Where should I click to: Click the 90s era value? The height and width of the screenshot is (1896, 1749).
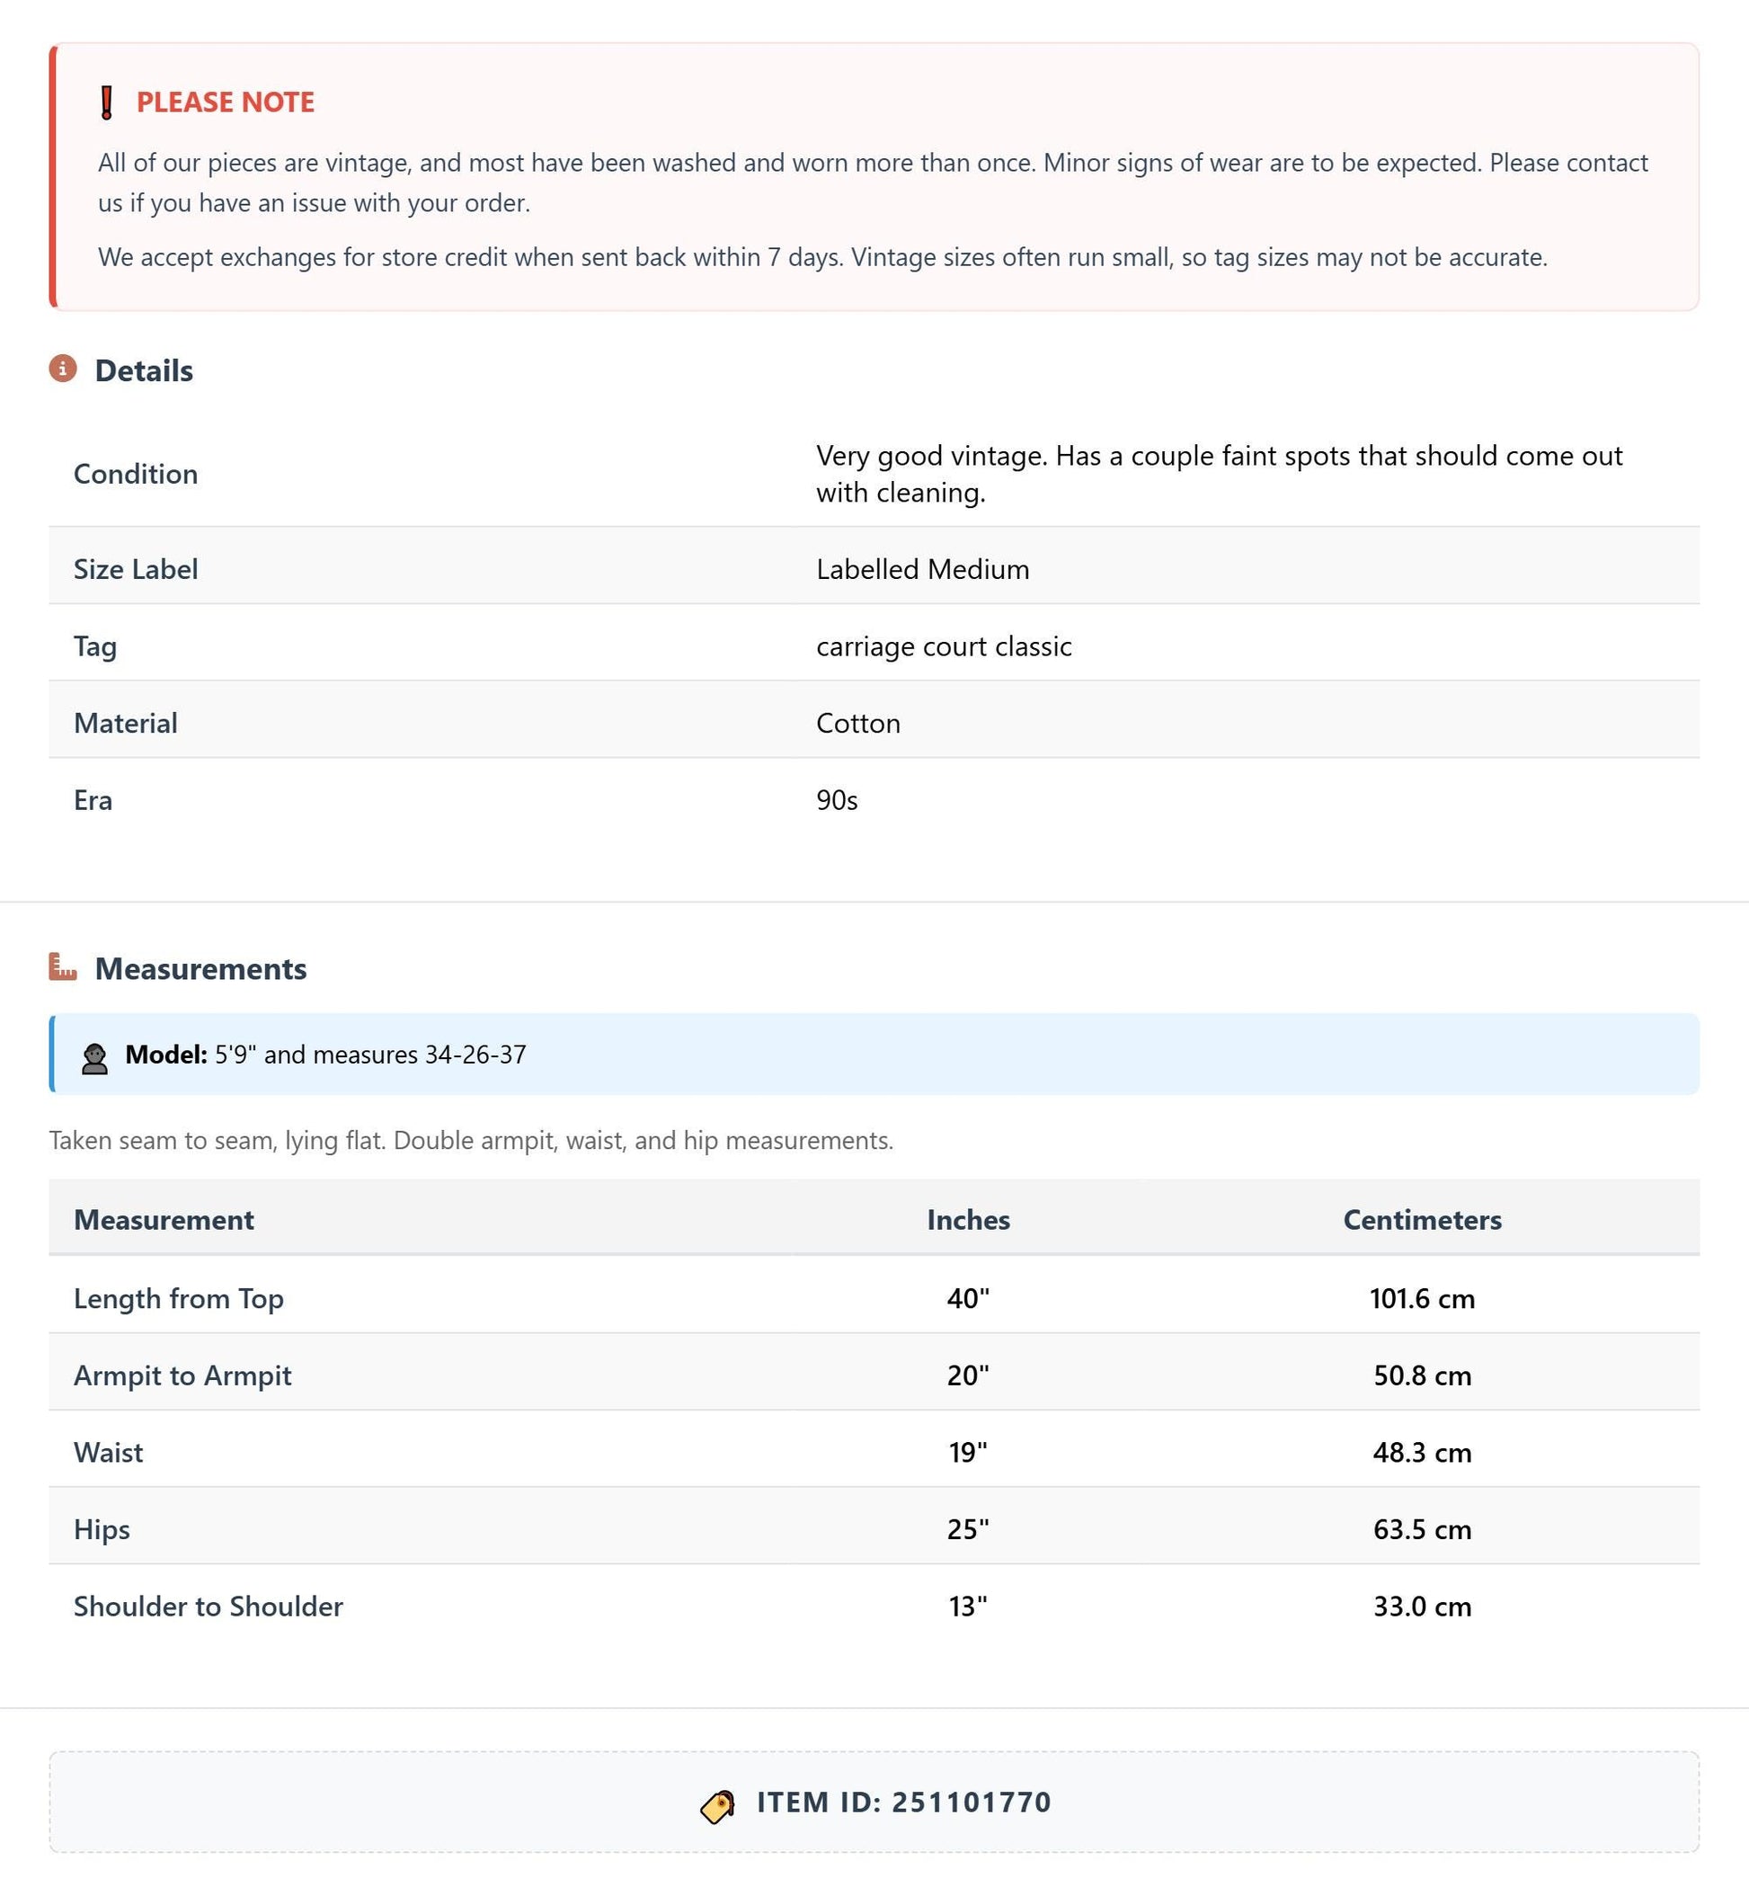pos(837,800)
